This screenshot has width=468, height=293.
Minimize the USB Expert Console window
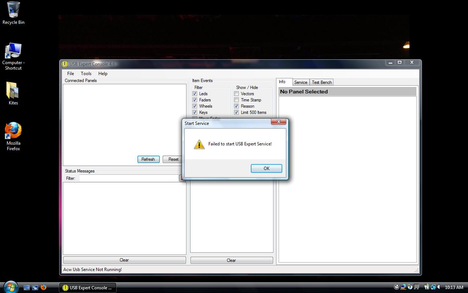point(390,63)
